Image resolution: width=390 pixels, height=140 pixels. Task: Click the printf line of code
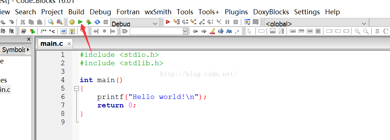pos(152,97)
